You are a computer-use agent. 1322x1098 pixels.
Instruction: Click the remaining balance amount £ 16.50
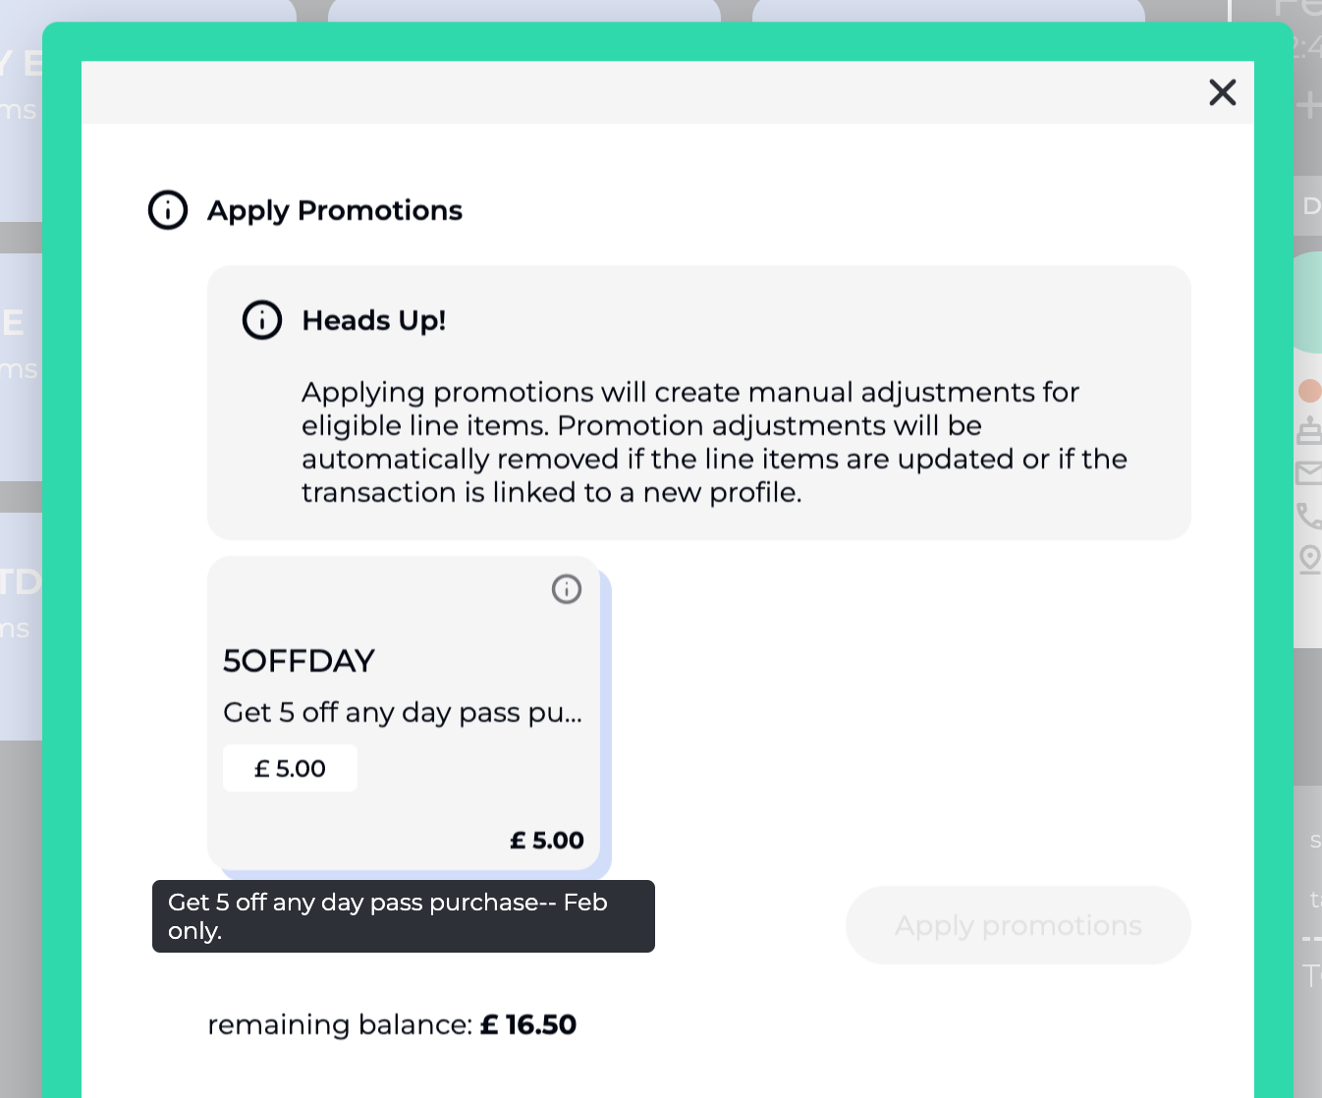tap(528, 1025)
